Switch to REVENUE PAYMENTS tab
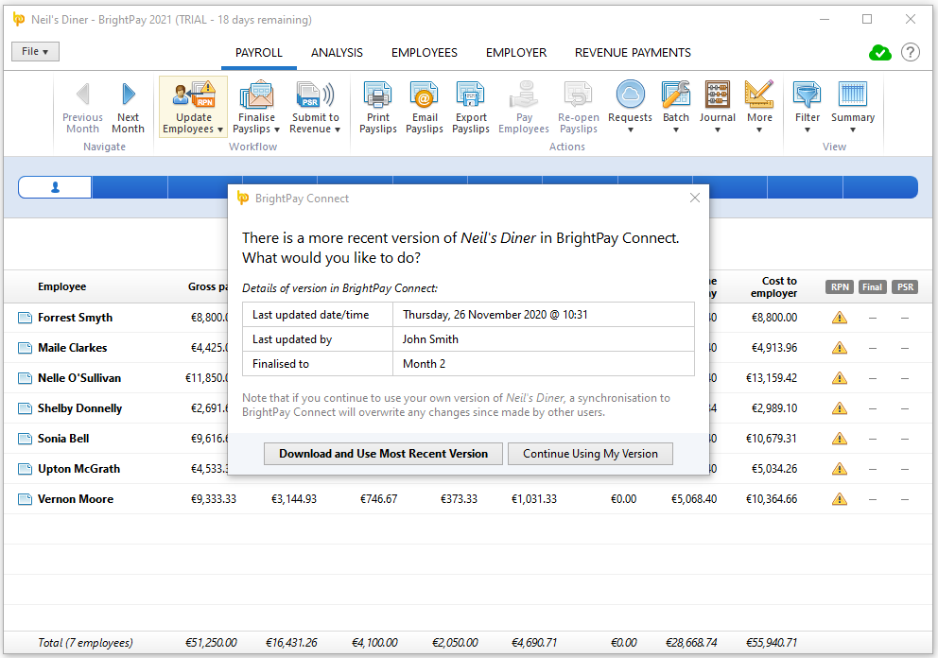 point(633,53)
